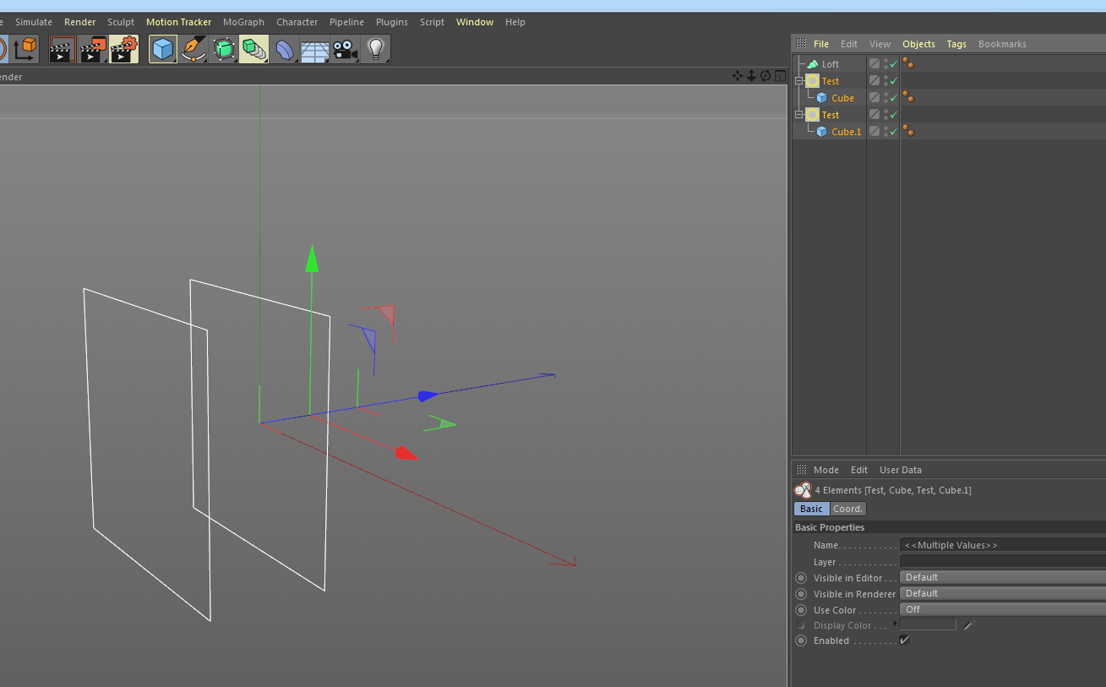Toggle the green checkmark on Cube row

893,98
